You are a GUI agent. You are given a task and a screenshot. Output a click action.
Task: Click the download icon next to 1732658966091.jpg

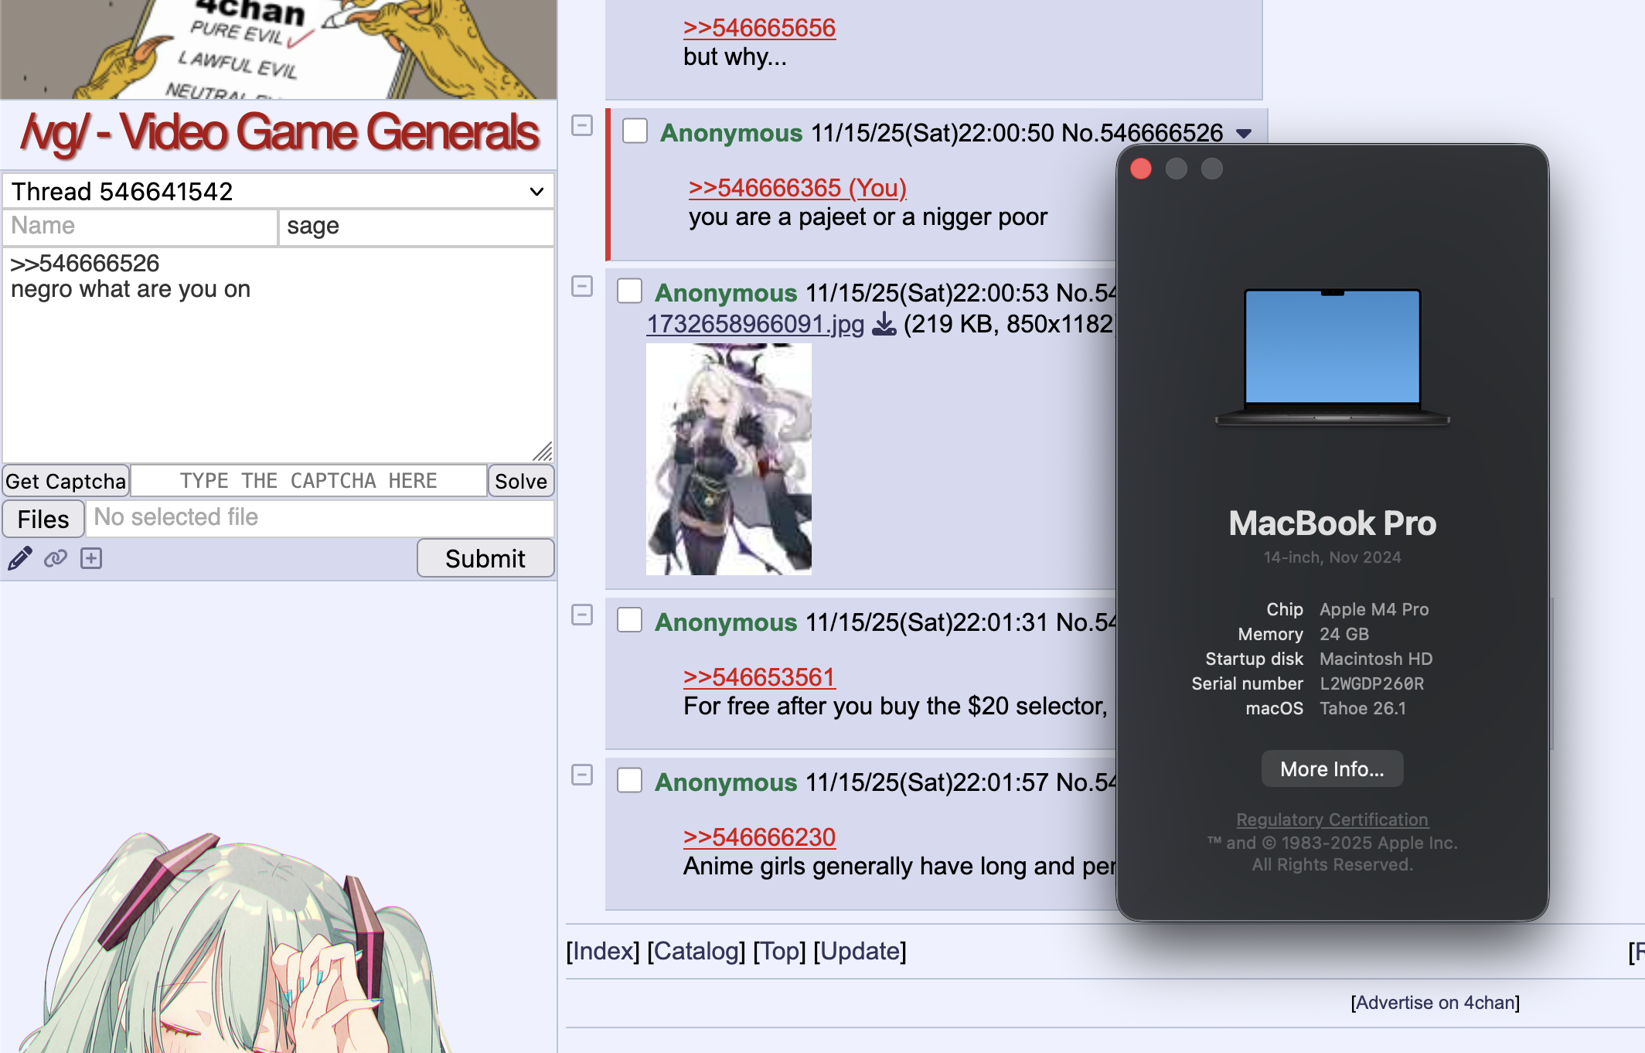(x=884, y=324)
